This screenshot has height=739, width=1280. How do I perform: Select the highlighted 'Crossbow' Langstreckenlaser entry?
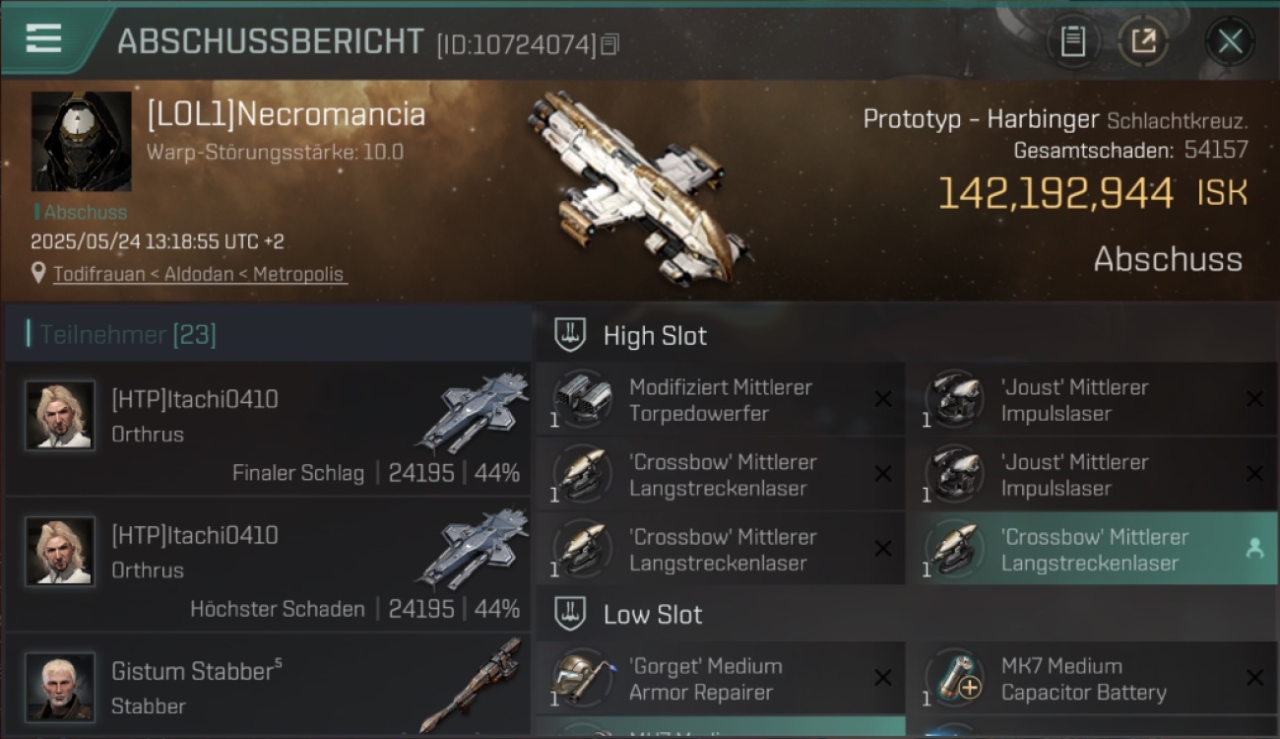[x=1092, y=549]
